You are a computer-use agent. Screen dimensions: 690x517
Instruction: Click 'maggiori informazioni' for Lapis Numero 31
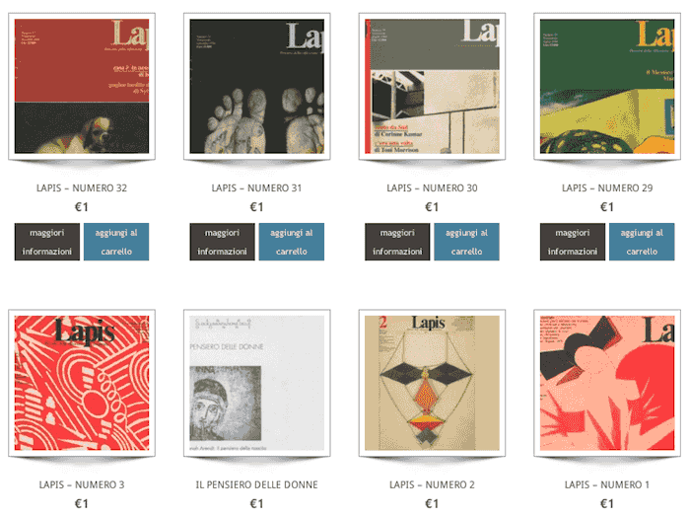point(222,242)
